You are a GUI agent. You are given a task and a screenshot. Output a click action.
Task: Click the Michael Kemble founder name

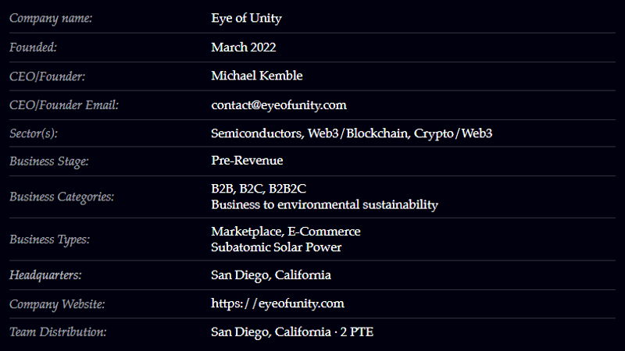[256, 76]
